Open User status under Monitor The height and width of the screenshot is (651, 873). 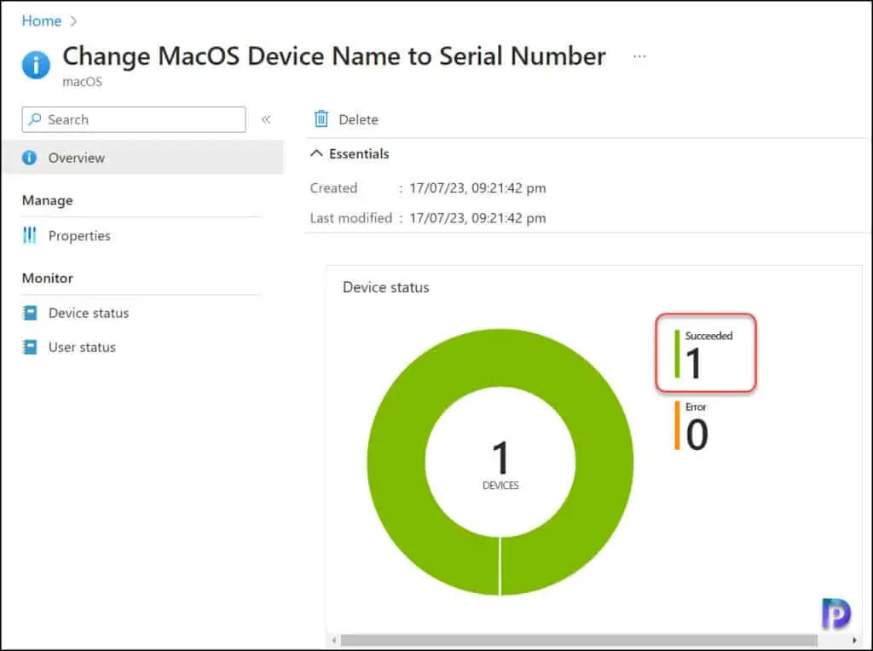tap(82, 347)
